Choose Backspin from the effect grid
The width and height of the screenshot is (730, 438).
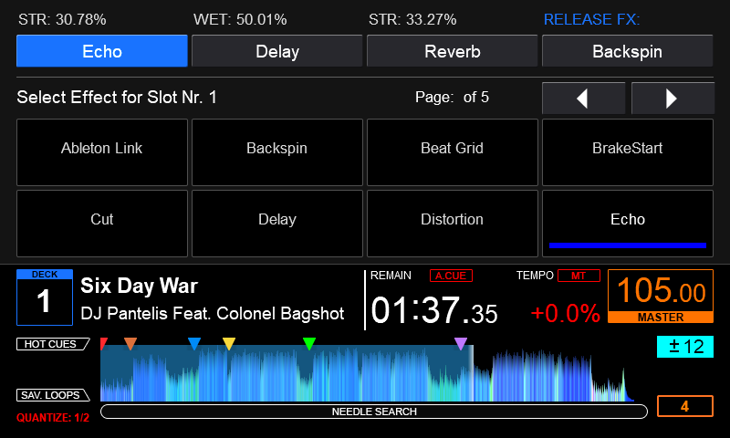pyautogui.click(x=277, y=152)
